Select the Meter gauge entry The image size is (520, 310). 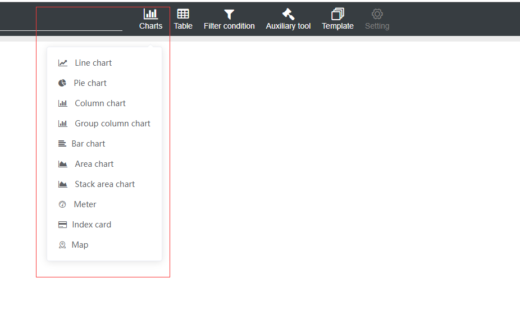point(104,204)
